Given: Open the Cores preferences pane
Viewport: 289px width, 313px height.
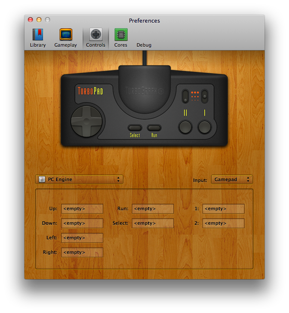Looking at the screenshot, I should [121, 38].
